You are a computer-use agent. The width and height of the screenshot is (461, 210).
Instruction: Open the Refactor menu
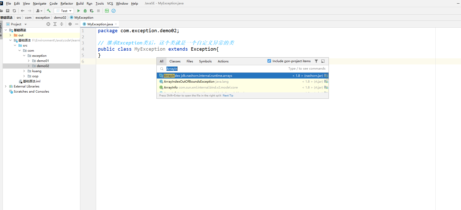point(67,3)
